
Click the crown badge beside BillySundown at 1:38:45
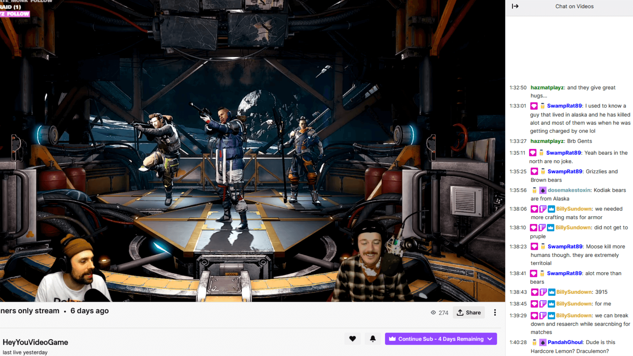tap(551, 304)
